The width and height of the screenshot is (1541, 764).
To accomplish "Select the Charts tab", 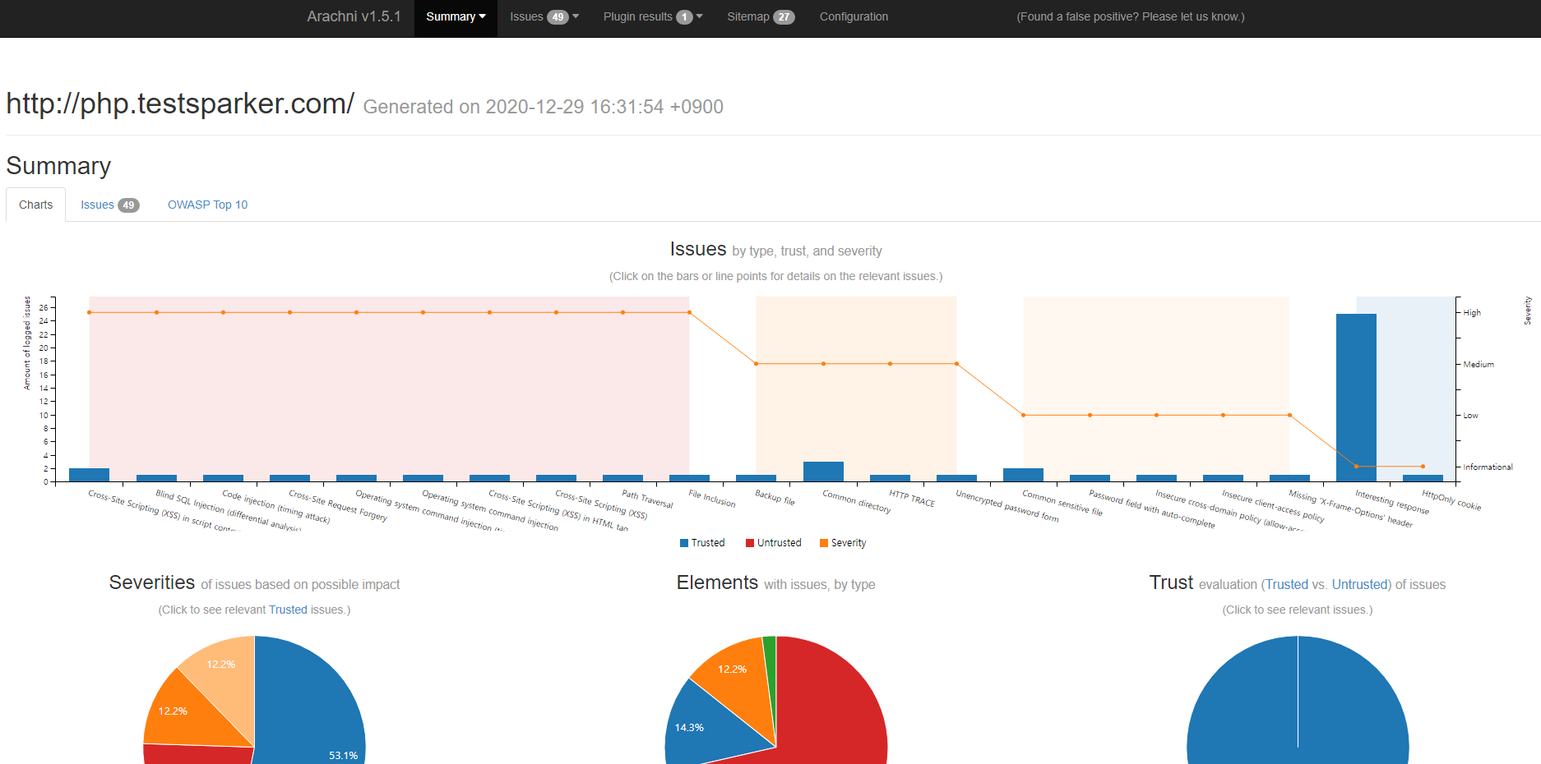I will point(36,205).
